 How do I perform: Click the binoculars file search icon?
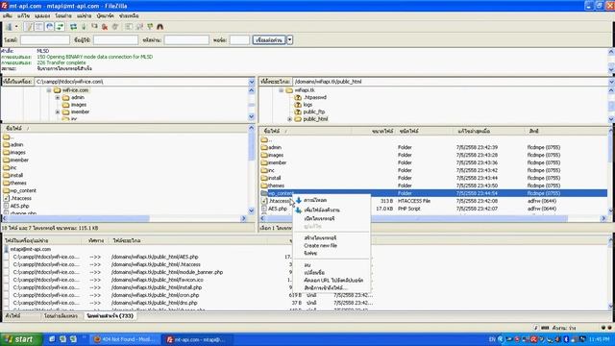160,27
